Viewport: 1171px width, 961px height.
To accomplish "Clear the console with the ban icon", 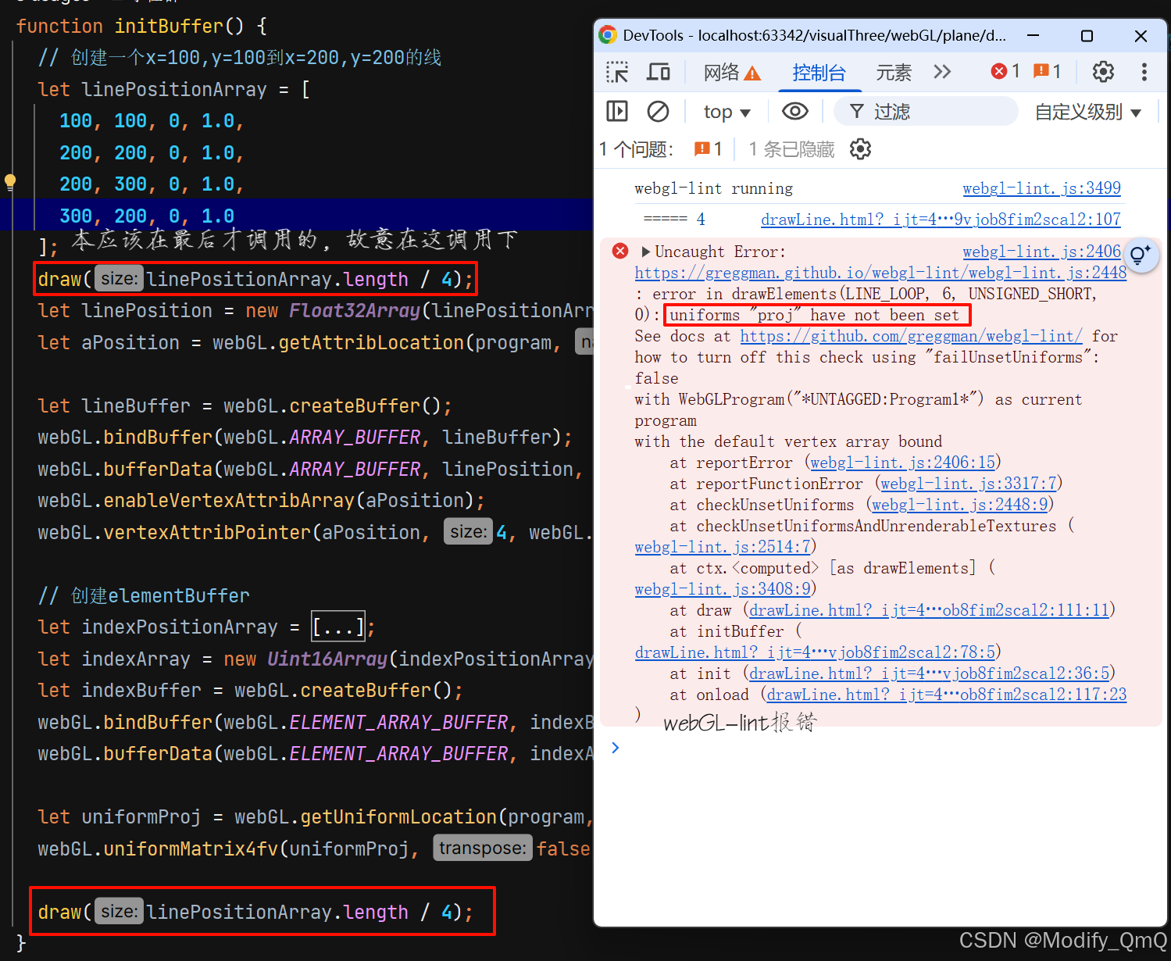I will coord(658,112).
